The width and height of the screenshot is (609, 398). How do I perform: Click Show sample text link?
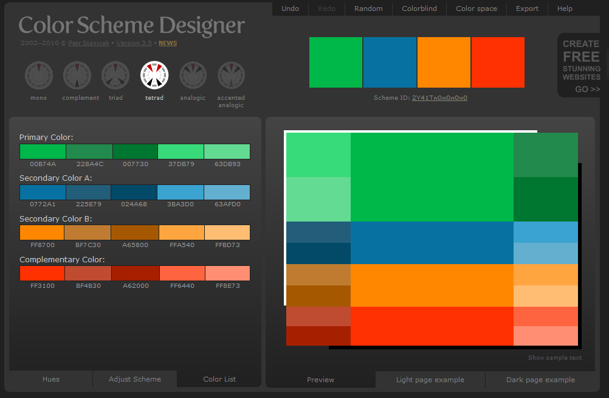[555, 358]
